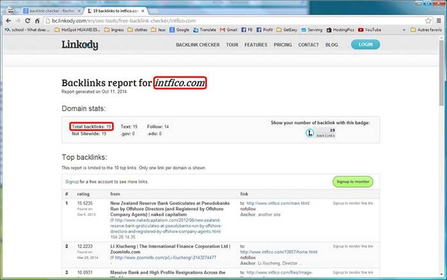Viewport: 447px width, 280px height.
Task: Open the Google bookmark
Action: [179, 29]
